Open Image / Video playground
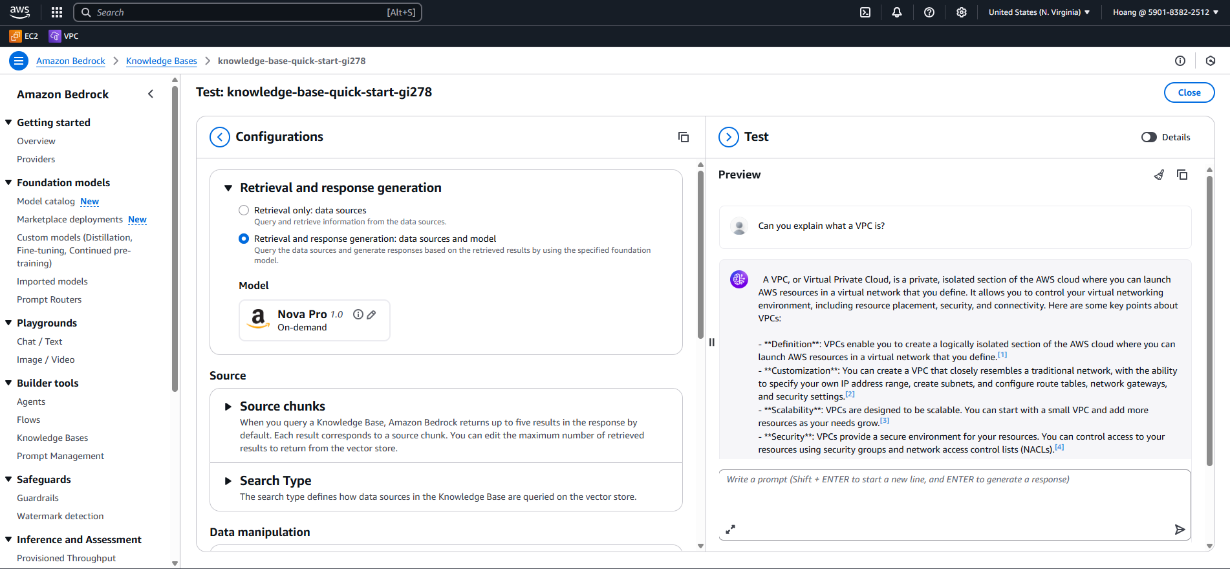 [x=45, y=360]
